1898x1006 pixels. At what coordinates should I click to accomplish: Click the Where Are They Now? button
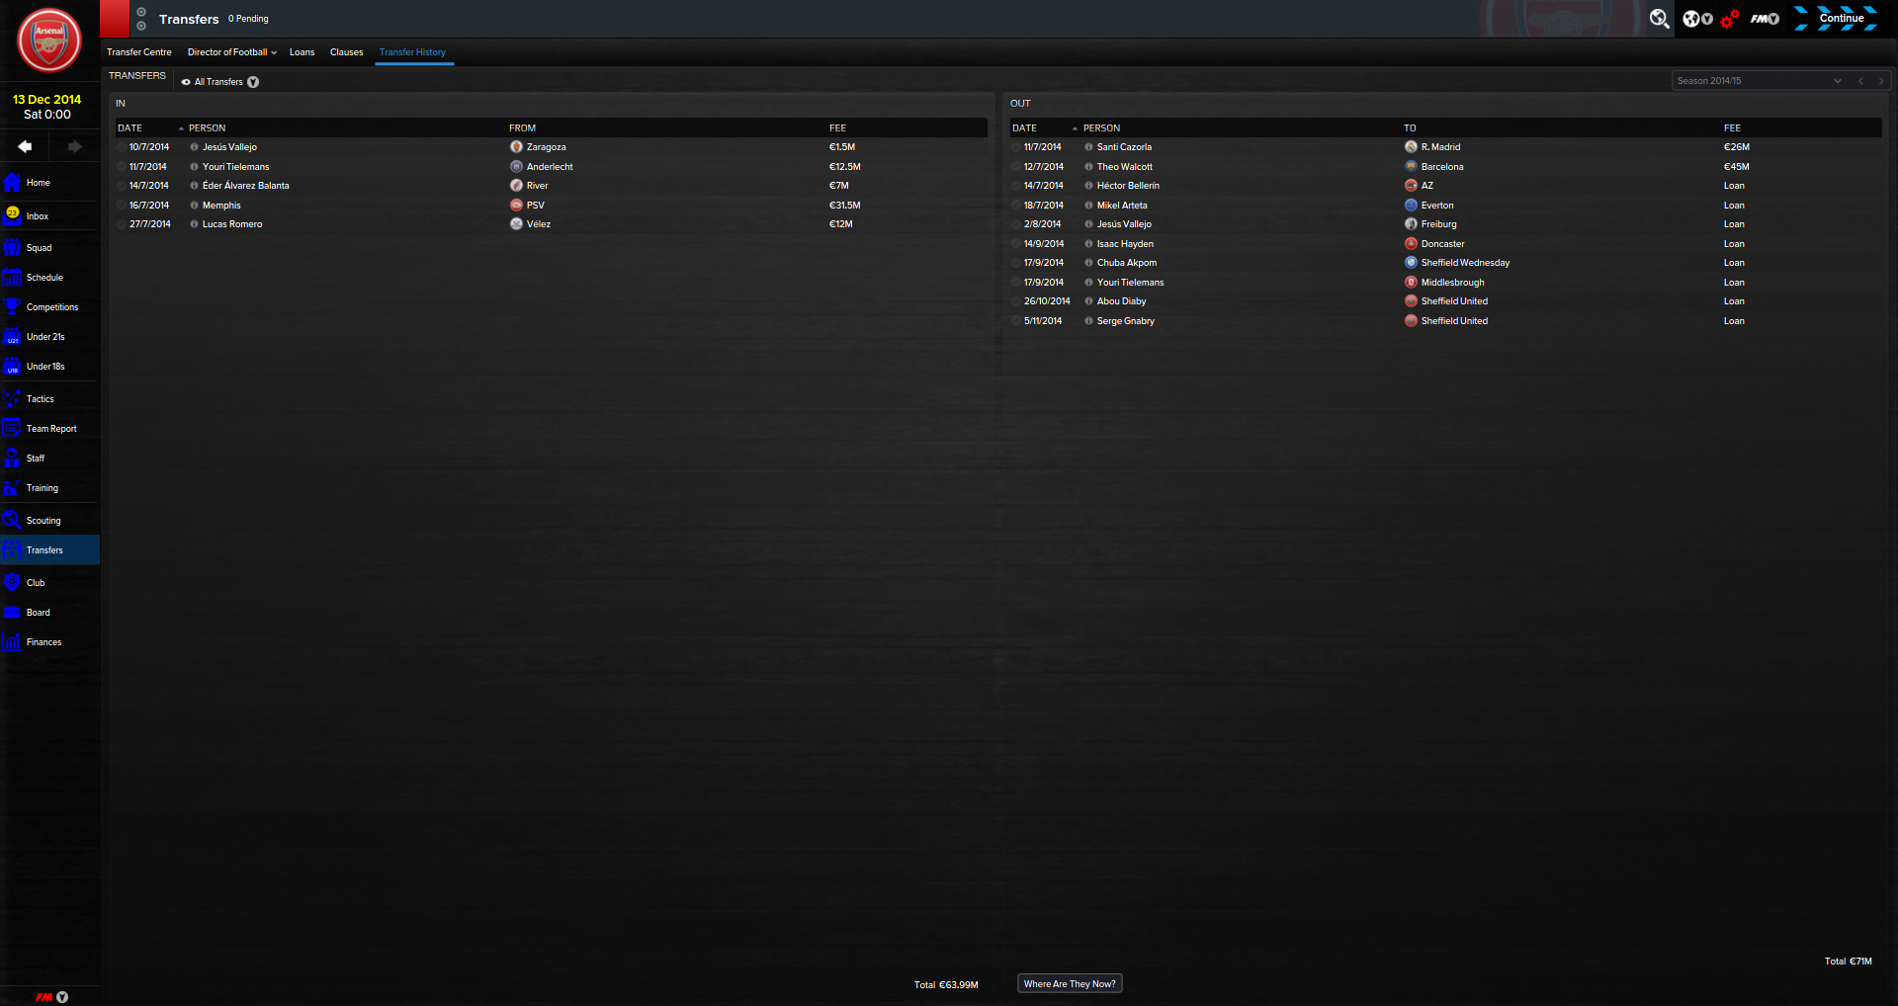1070,984
